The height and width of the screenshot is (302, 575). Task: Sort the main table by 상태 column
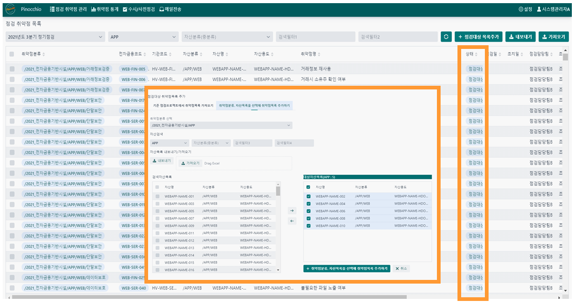[475, 54]
